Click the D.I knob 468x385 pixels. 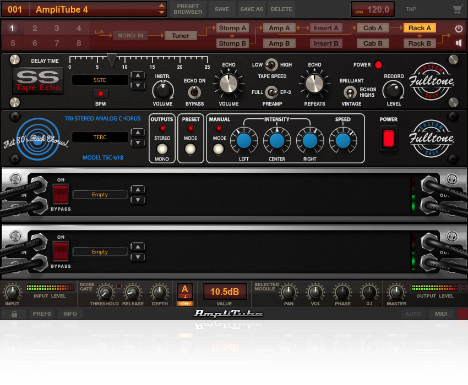click(369, 292)
